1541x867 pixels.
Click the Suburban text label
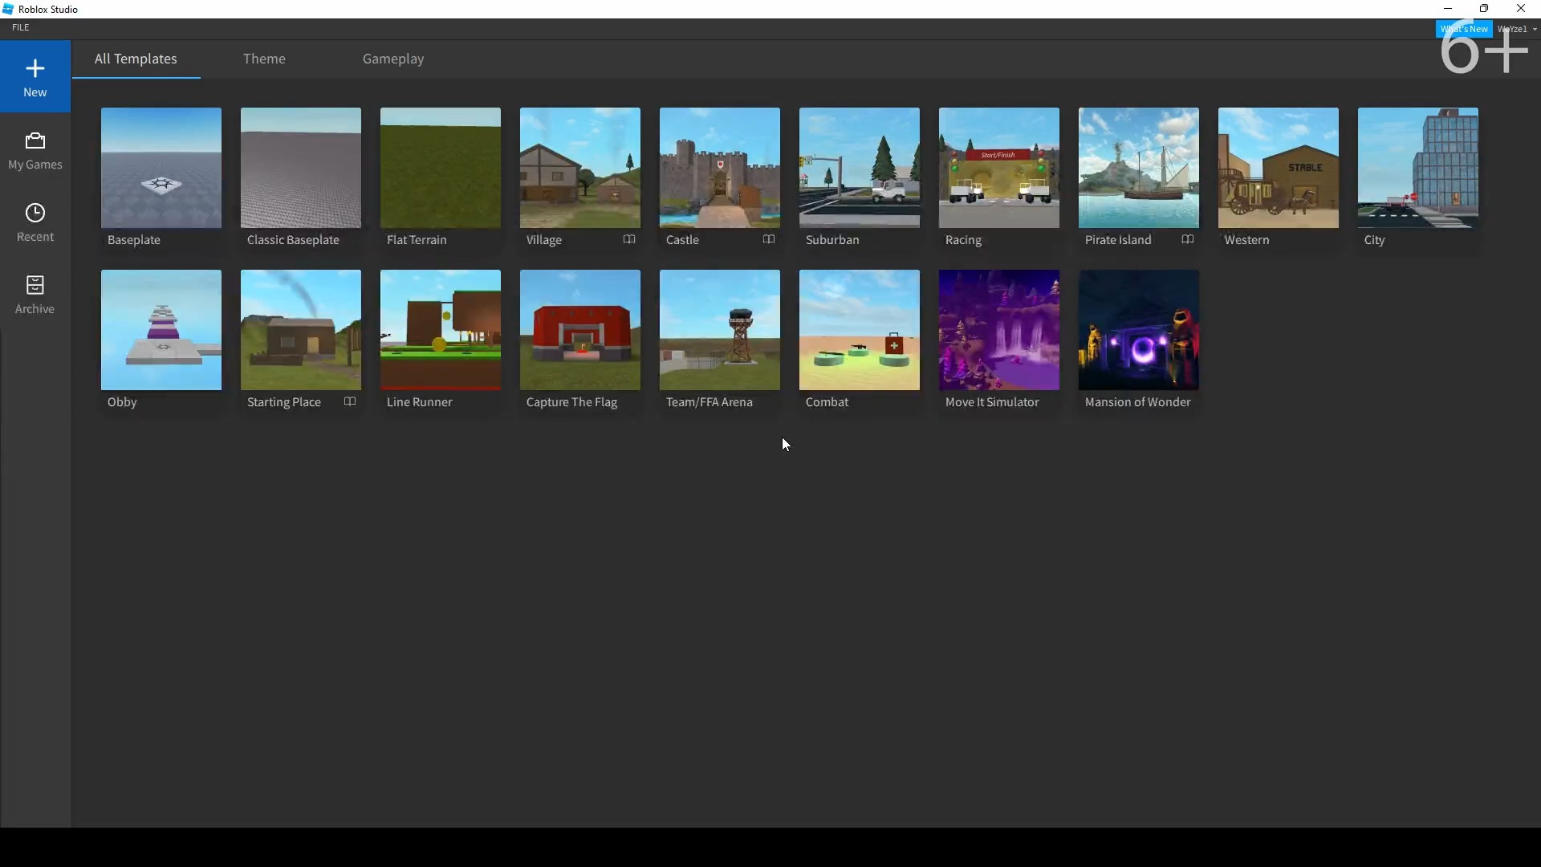coord(832,240)
